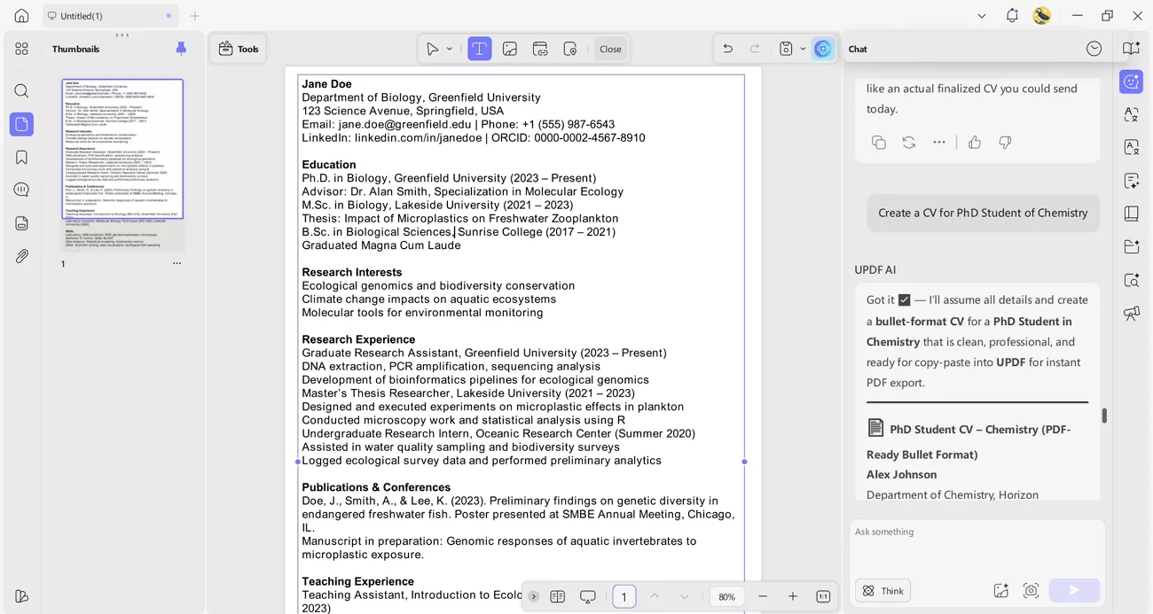
Task: Expand the save options dropdown arrow
Action: 803,49
